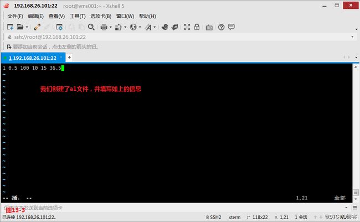Expand the Font dropdown arrow
The height and width of the screenshot is (222, 360).
155,27
